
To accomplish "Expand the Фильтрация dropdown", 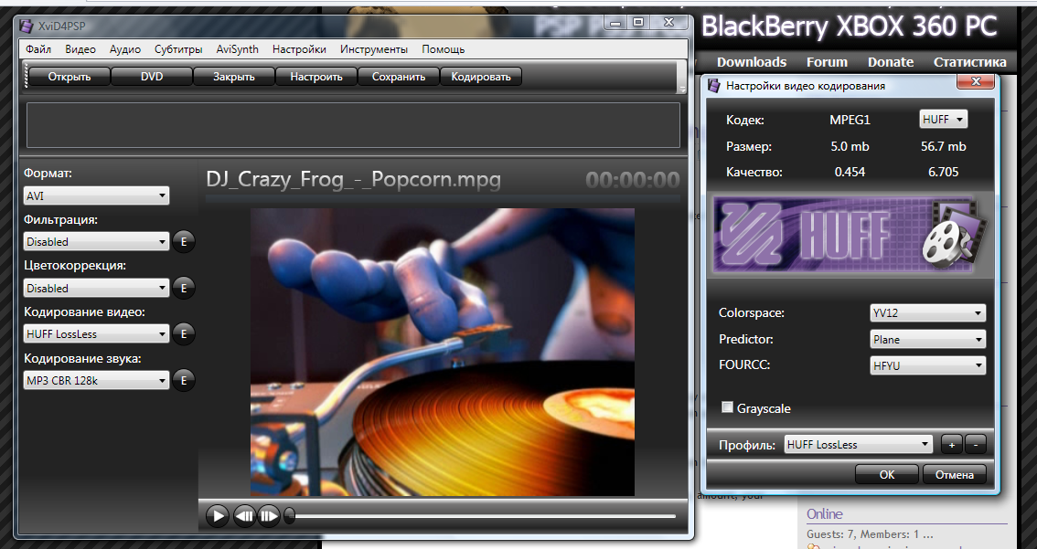I will (x=97, y=242).
